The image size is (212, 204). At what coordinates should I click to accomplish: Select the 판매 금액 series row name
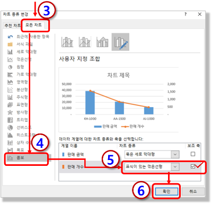(x=75, y=155)
